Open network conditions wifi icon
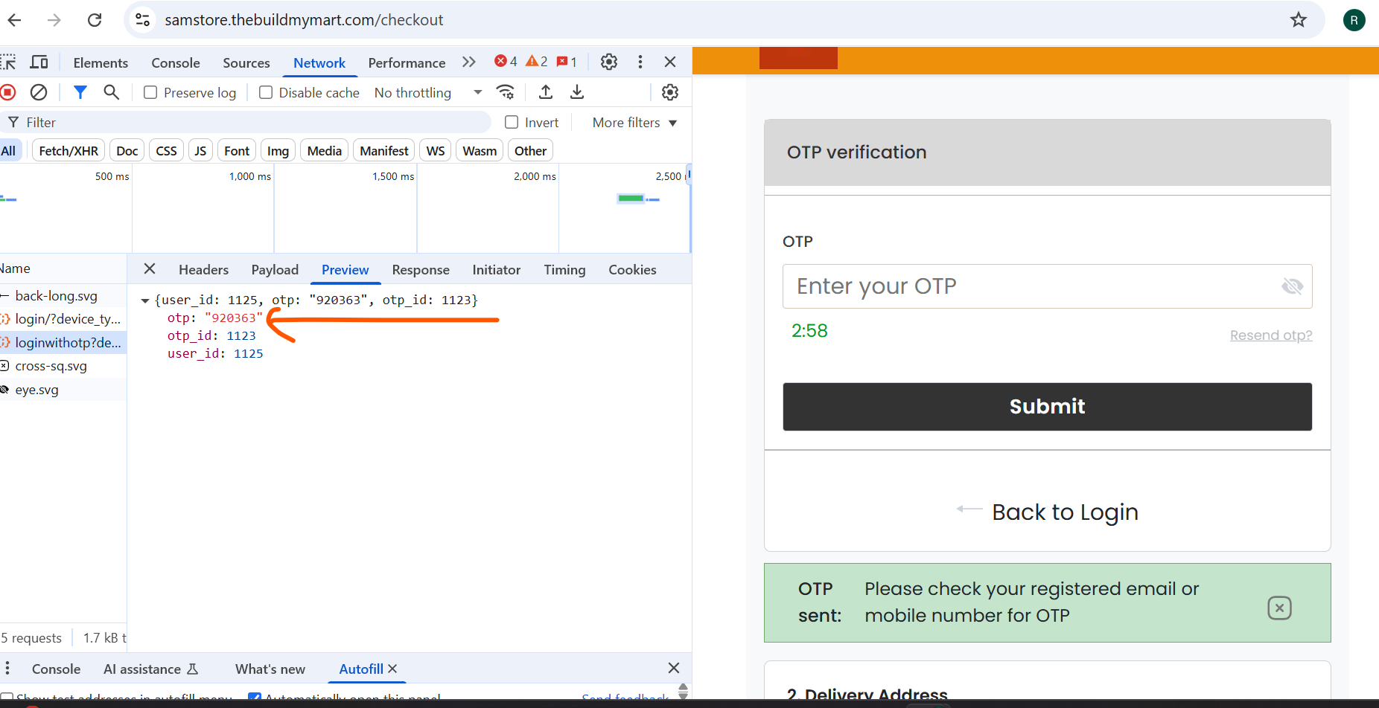The width and height of the screenshot is (1379, 708). coord(506,92)
